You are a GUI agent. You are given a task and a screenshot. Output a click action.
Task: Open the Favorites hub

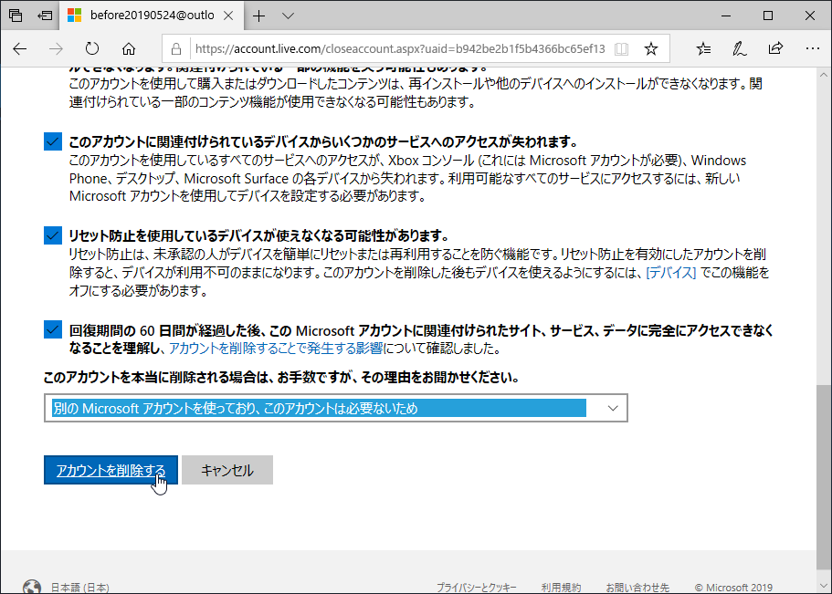click(x=703, y=49)
